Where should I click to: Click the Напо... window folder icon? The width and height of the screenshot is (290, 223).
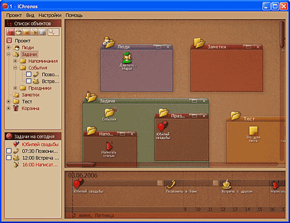pyautogui.click(x=92, y=131)
